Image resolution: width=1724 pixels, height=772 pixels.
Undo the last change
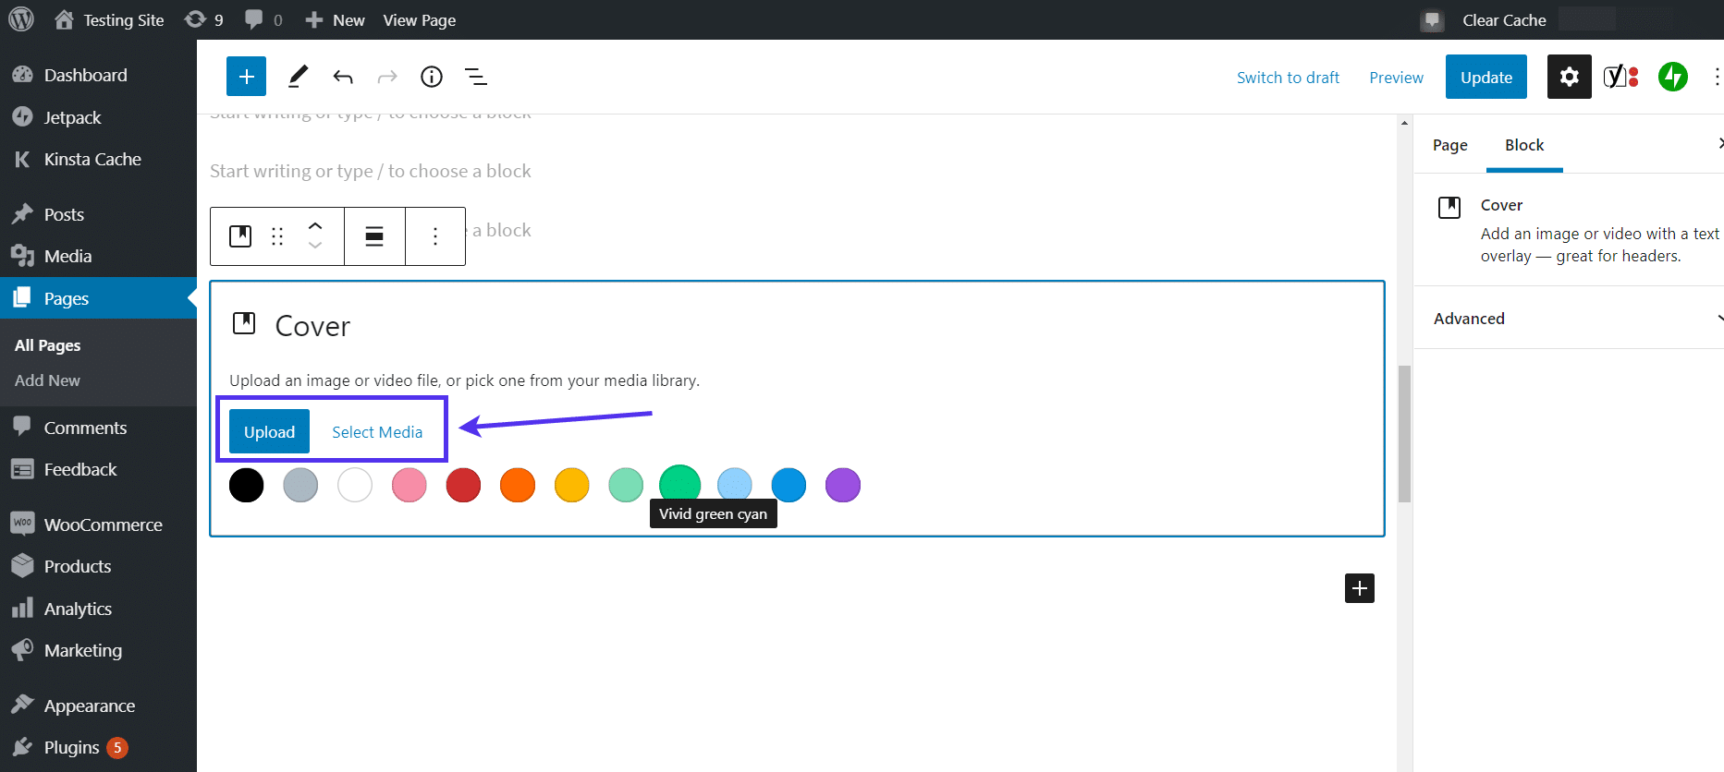point(343,77)
